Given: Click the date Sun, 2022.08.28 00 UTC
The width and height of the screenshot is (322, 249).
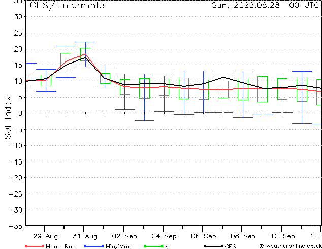Looking at the screenshot, I should click(265, 5).
